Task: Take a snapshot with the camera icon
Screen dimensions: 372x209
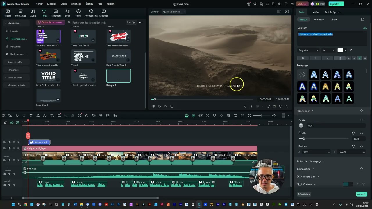Action: [274, 106]
